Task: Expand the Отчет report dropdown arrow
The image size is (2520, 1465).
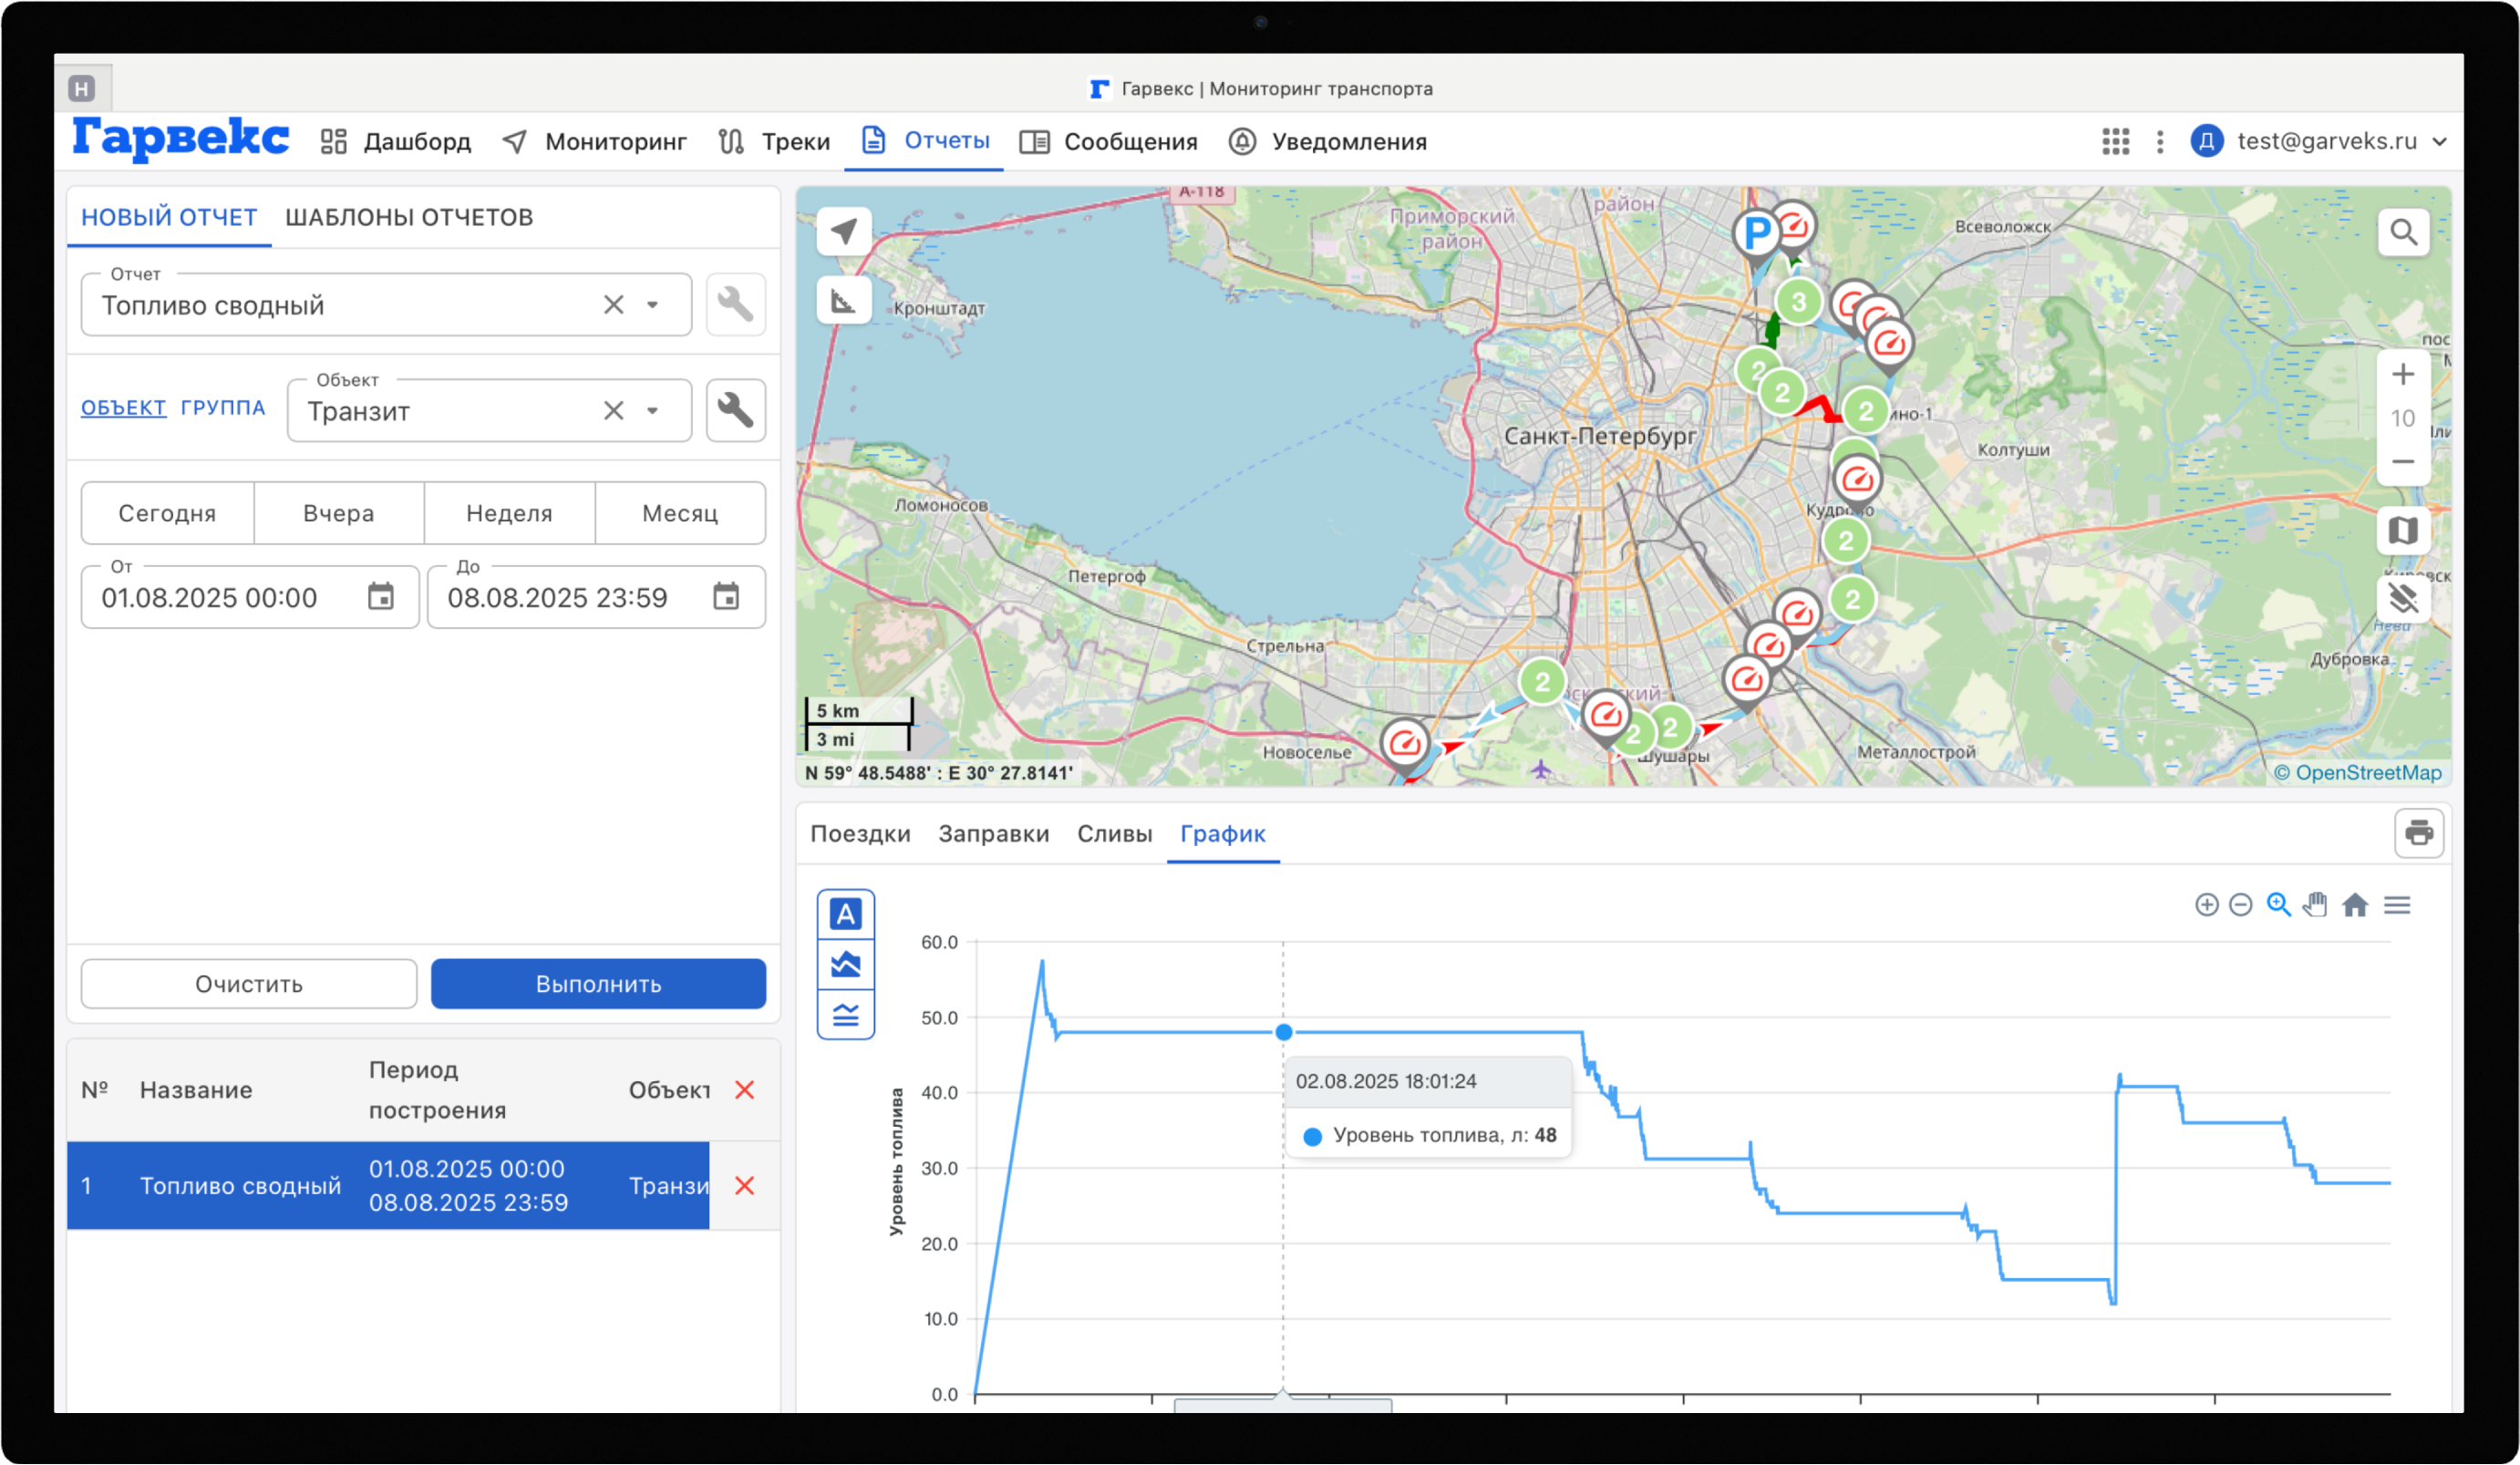Action: click(652, 305)
